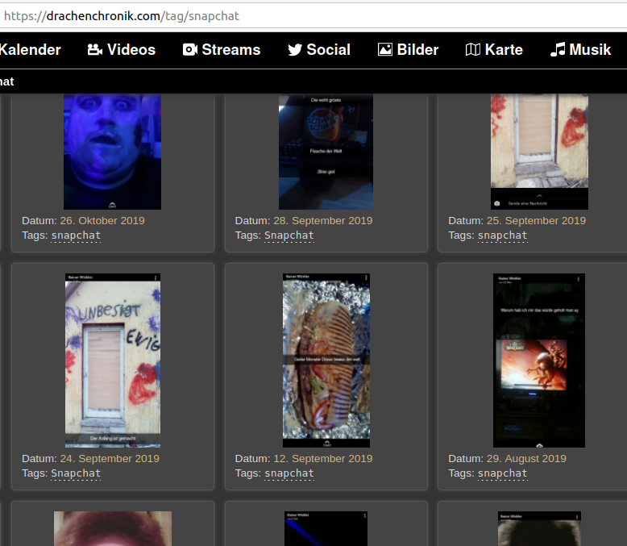Open the blue-lit face snapchat thumbnail
The width and height of the screenshot is (627, 546).
[112, 152]
